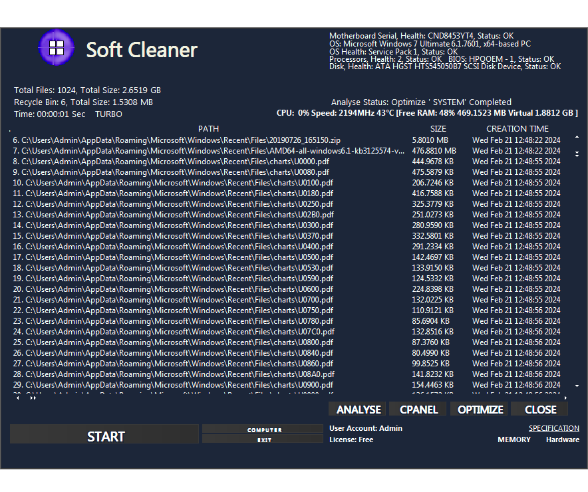Select row 8 charts\U0000.pdf
The image size is (588, 492).
pos(287,162)
